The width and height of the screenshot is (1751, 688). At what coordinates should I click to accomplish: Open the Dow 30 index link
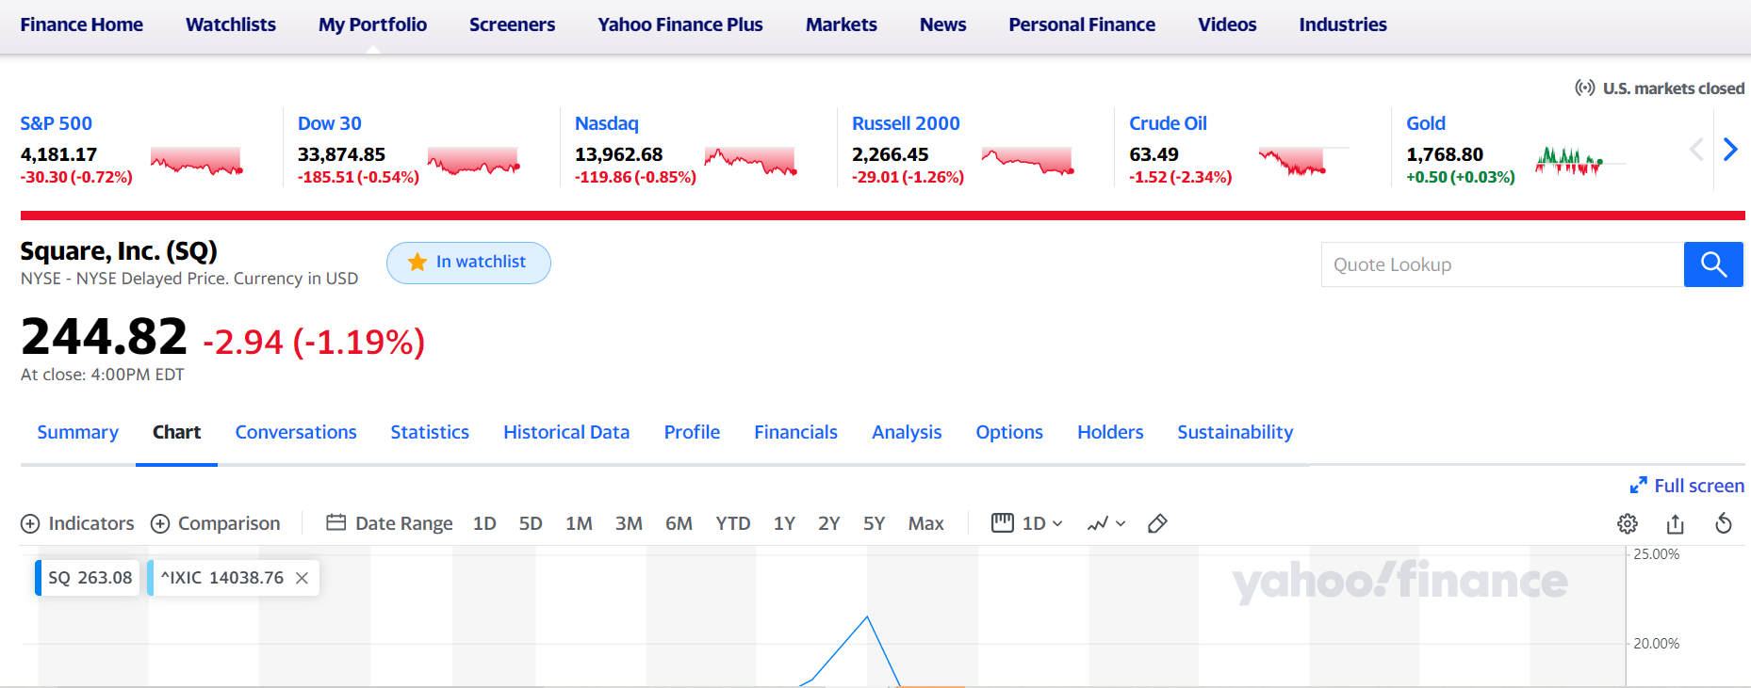330,123
